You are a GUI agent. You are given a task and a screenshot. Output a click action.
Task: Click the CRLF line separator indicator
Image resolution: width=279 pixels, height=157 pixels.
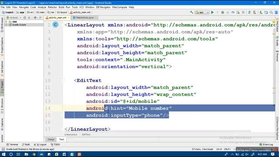pos(227,149)
